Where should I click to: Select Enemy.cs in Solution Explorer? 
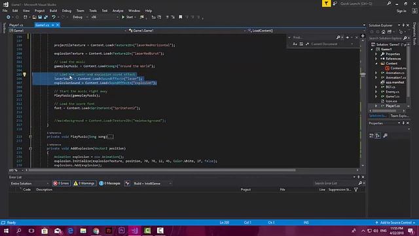(x=392, y=92)
